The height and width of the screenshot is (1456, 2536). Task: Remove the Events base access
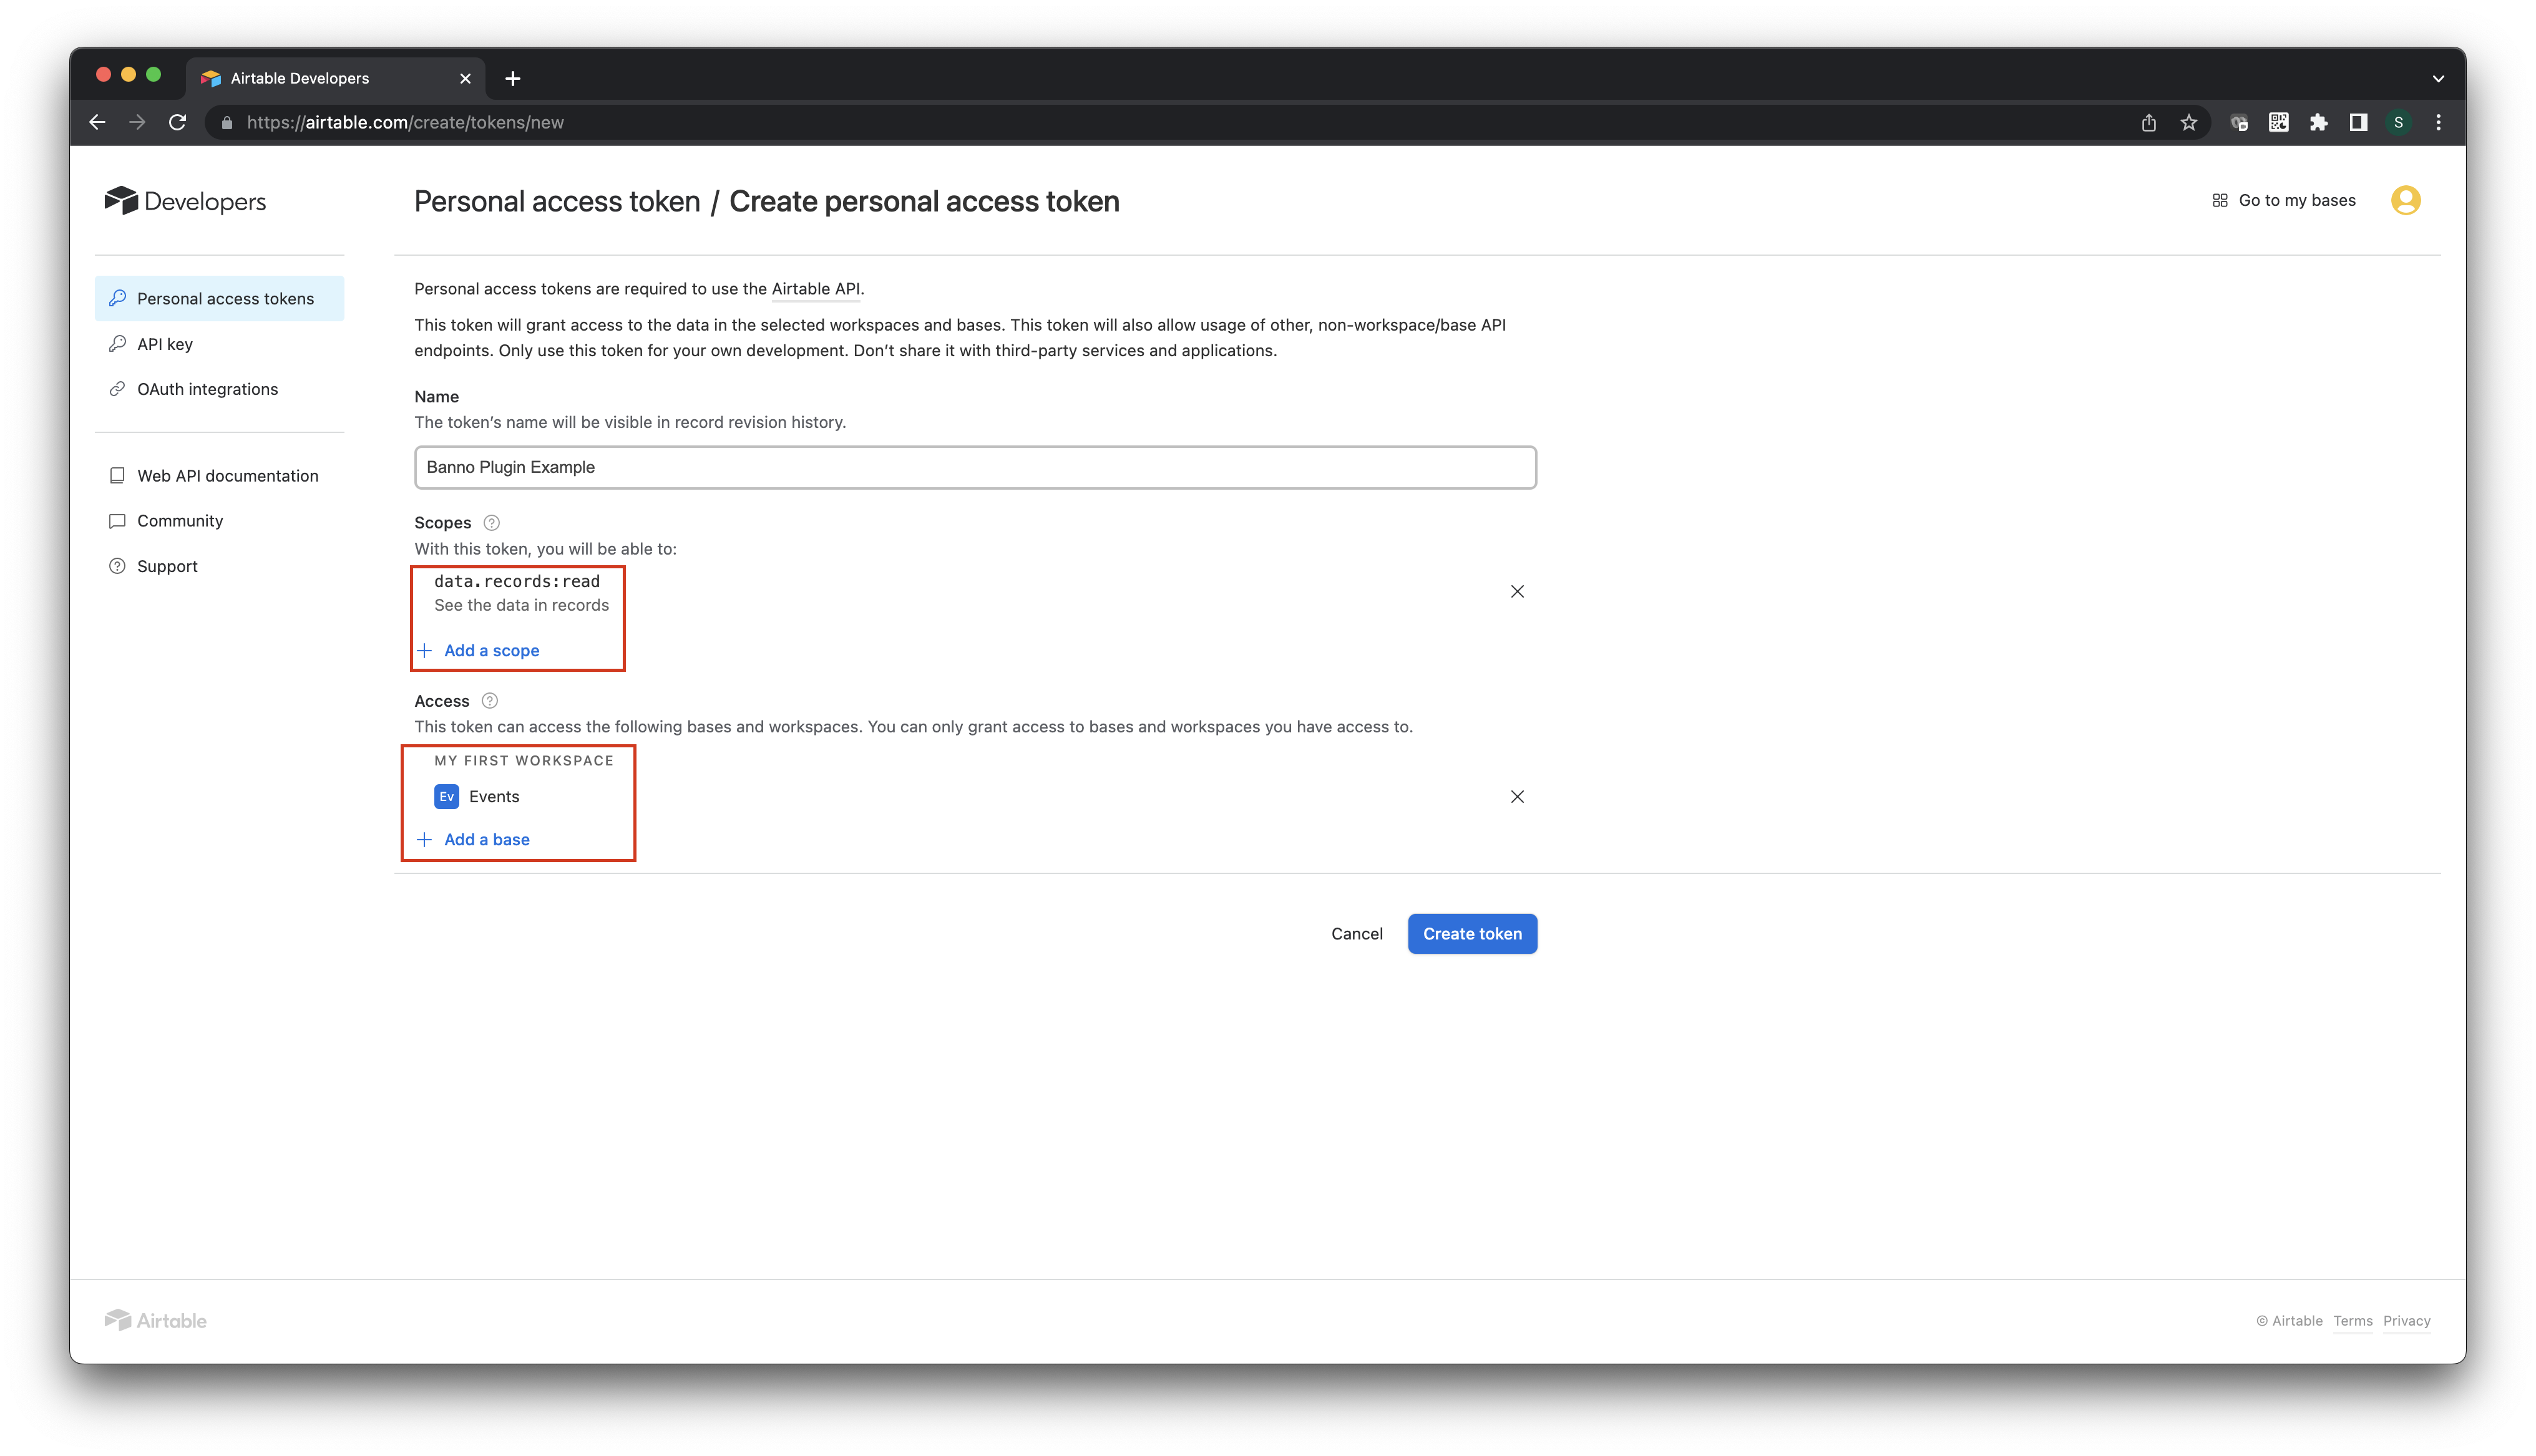coord(1517,797)
